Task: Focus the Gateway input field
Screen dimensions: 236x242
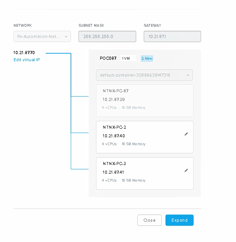Action: tap(172, 36)
